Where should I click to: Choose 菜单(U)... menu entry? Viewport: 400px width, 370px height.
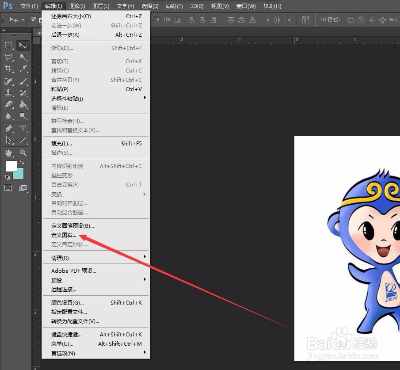click(95, 344)
